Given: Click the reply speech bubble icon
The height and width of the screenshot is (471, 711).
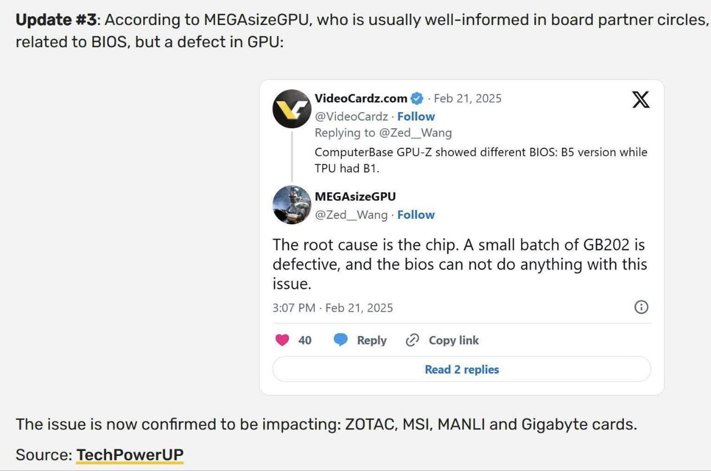Looking at the screenshot, I should [x=341, y=340].
